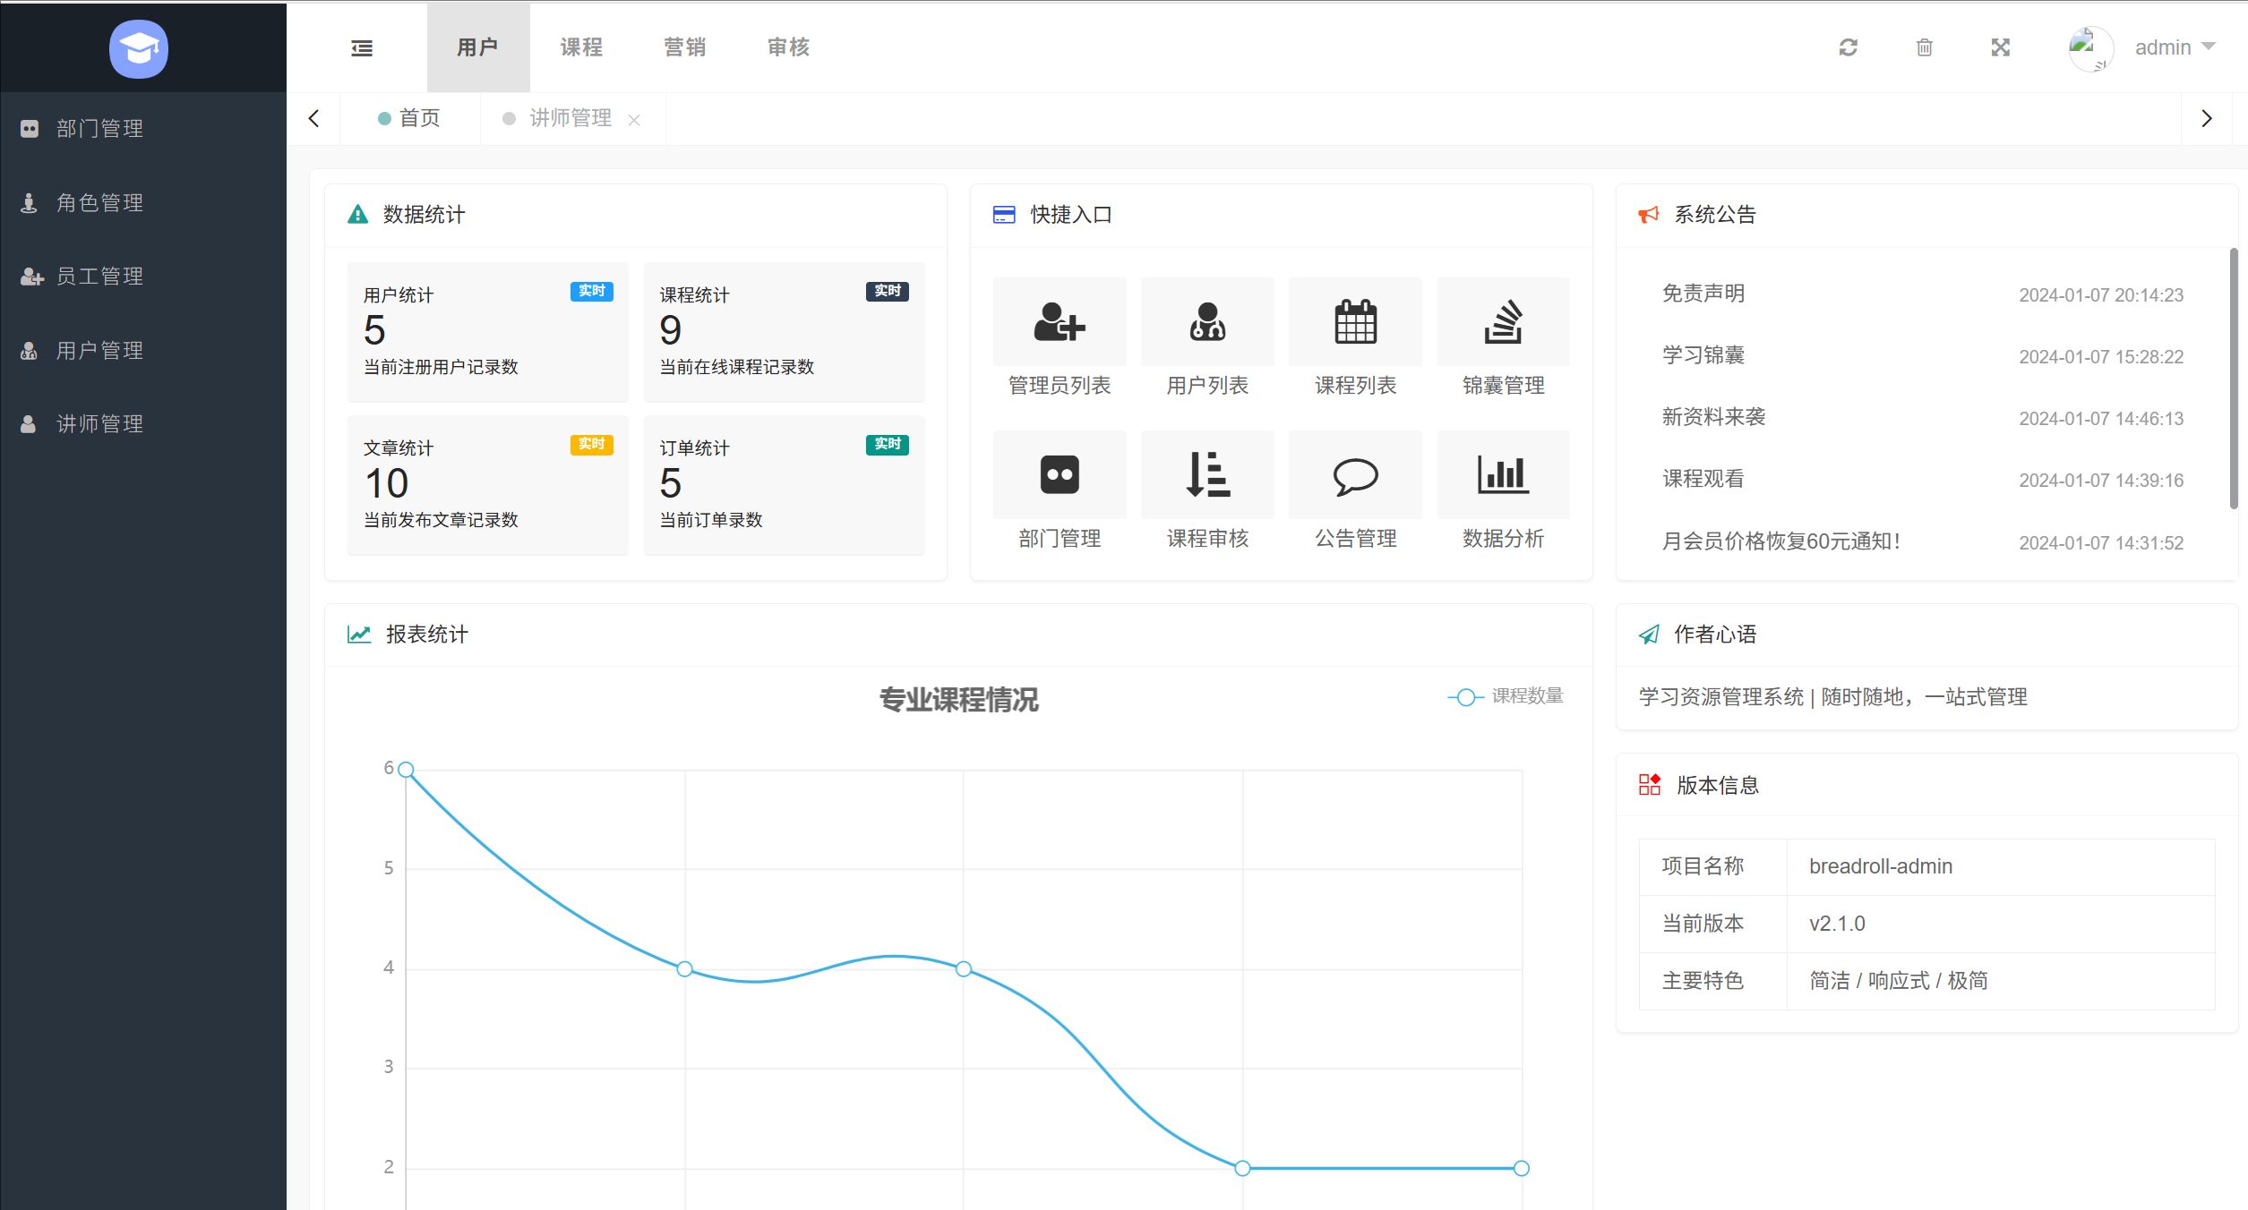The height and width of the screenshot is (1210, 2248).
Task: Switch to the 首页 page tab
Action: pyautogui.click(x=418, y=118)
